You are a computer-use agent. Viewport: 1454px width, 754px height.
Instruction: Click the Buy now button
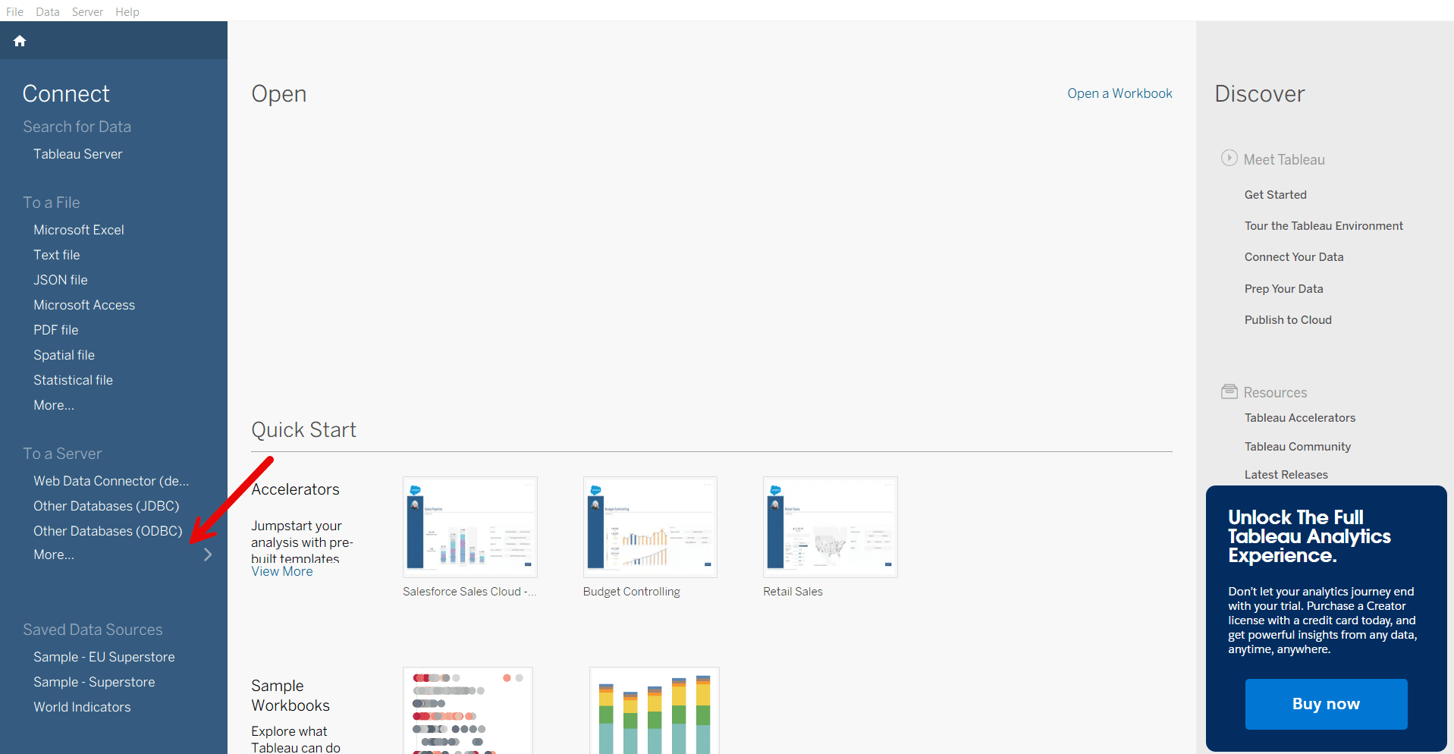tap(1325, 704)
